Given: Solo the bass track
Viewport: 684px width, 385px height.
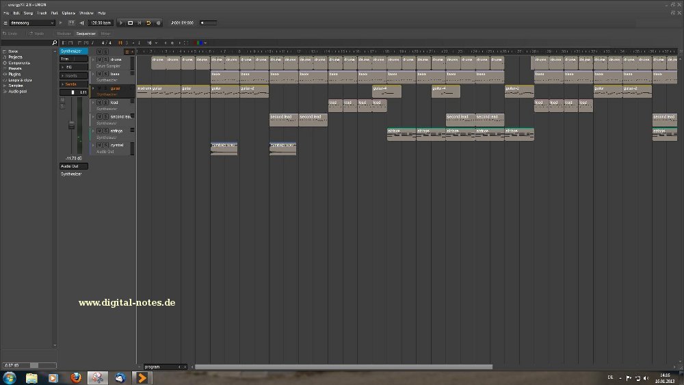Looking at the screenshot, I should point(105,74).
